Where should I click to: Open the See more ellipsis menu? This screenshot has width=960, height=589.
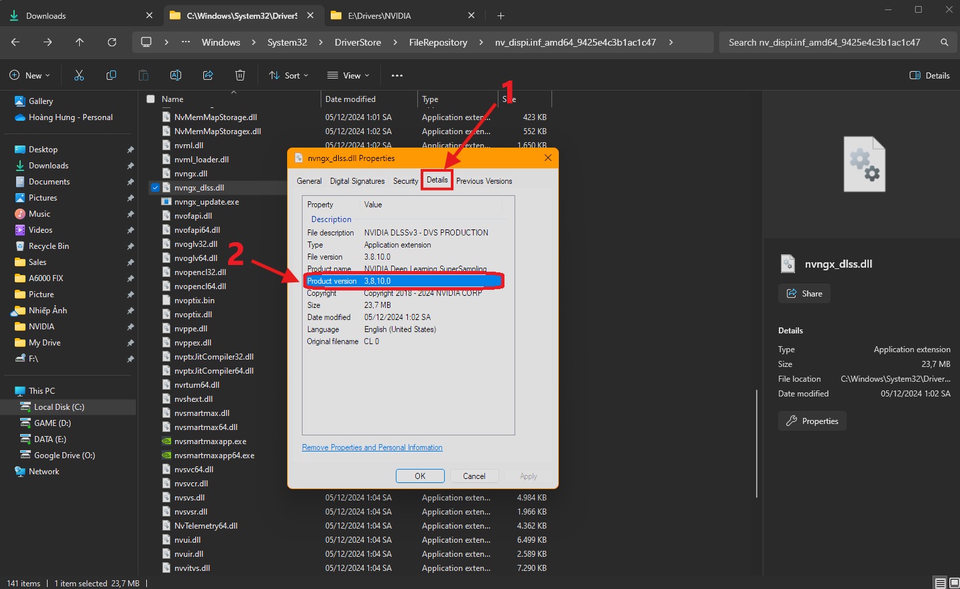point(397,75)
